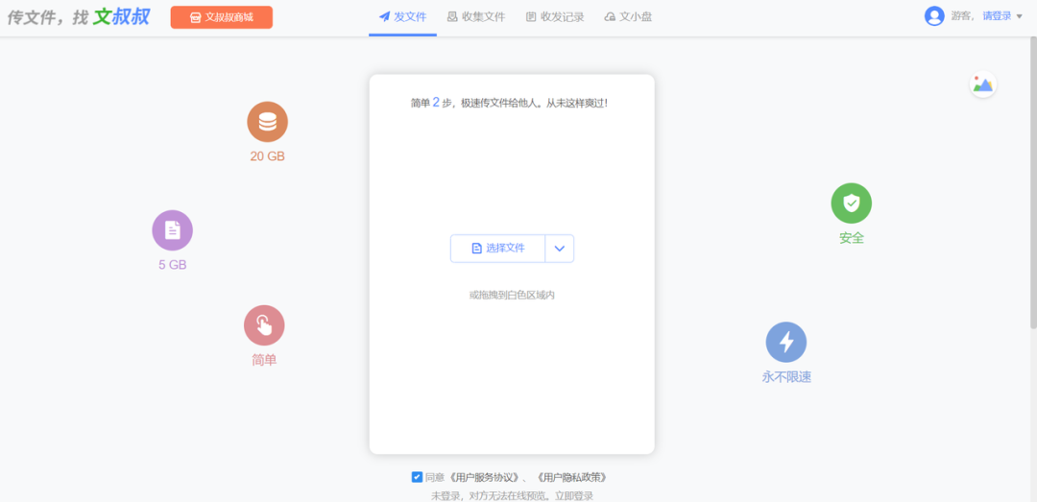Switch to the 发文件 tab

click(x=402, y=17)
